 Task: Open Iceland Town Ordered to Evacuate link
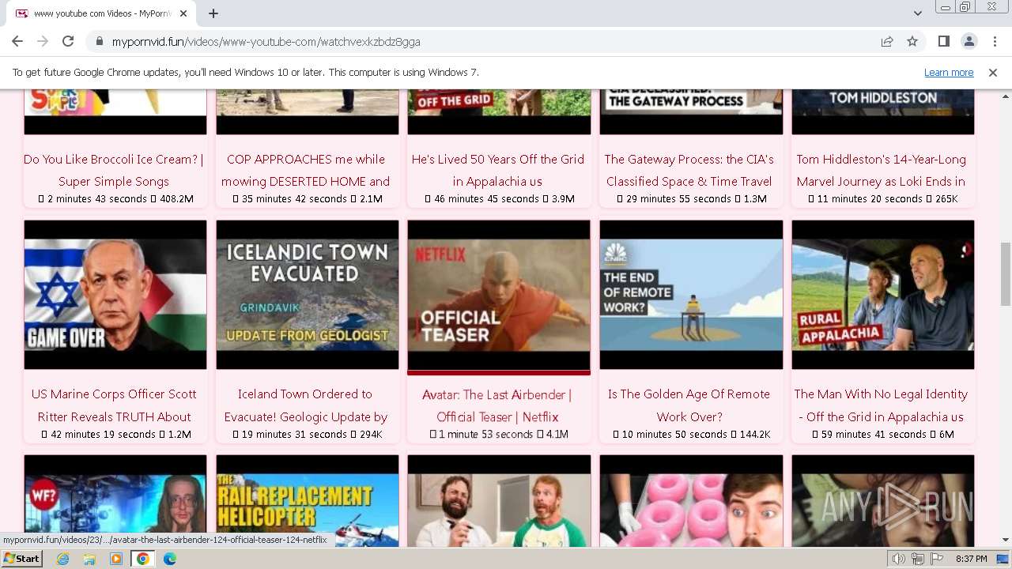tap(305, 405)
